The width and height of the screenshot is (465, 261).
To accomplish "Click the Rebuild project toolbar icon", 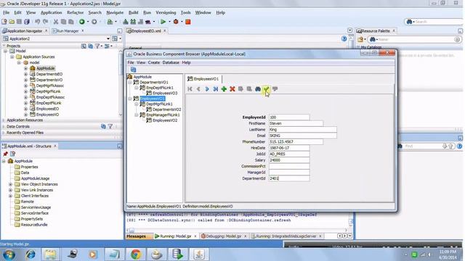I will [133, 22].
